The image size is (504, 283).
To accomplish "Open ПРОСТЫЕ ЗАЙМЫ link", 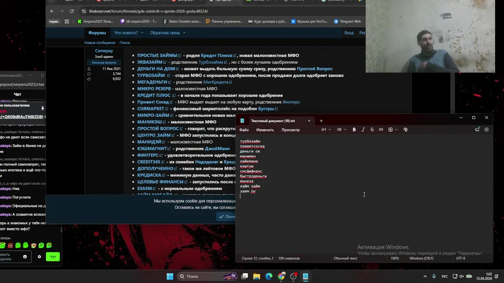I will [159, 55].
